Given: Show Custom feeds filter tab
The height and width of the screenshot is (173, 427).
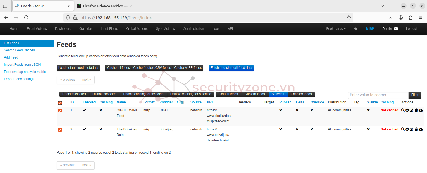Looking at the screenshot, I should (x=255, y=94).
